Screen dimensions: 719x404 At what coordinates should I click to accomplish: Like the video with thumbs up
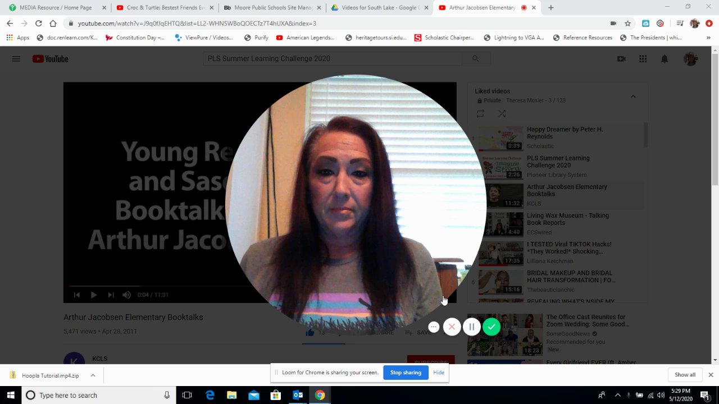point(310,332)
